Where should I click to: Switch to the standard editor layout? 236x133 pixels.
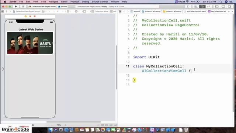coord(196,7)
